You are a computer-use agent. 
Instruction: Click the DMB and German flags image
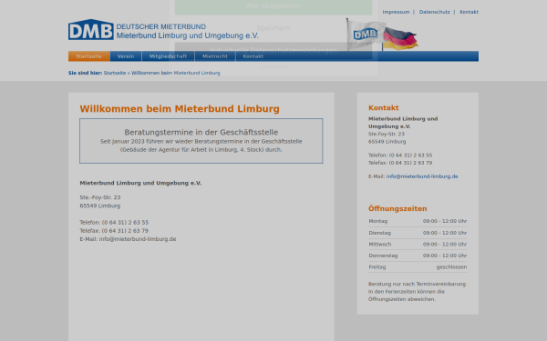pos(382,35)
